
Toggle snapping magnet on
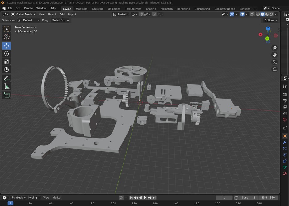coord(141,14)
